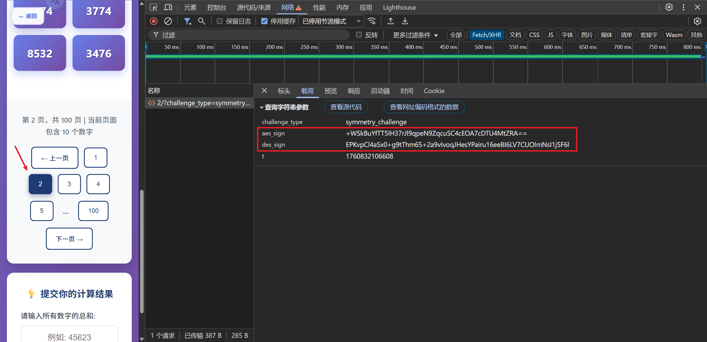
Task: Uncheck the 停用缓存 checkbox
Action: pyautogui.click(x=264, y=21)
